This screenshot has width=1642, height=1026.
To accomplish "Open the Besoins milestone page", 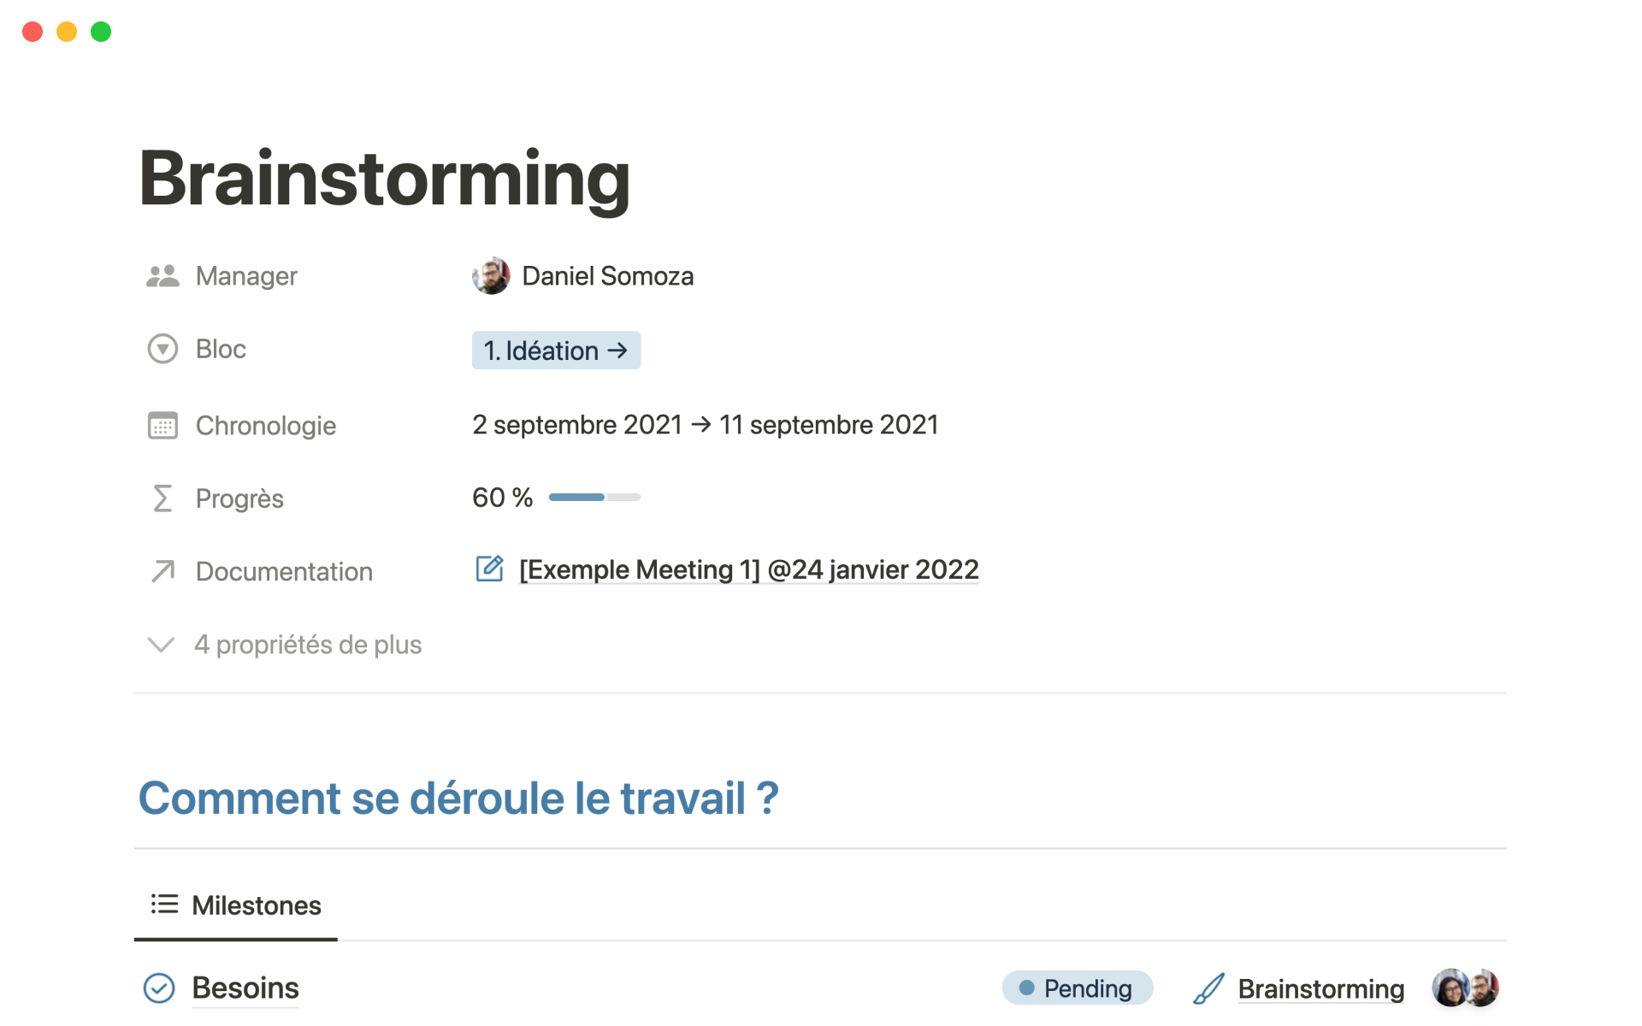I will click(245, 988).
